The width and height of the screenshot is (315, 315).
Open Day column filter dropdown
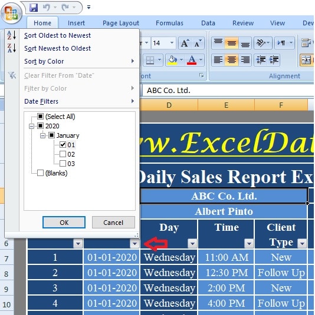click(192, 244)
